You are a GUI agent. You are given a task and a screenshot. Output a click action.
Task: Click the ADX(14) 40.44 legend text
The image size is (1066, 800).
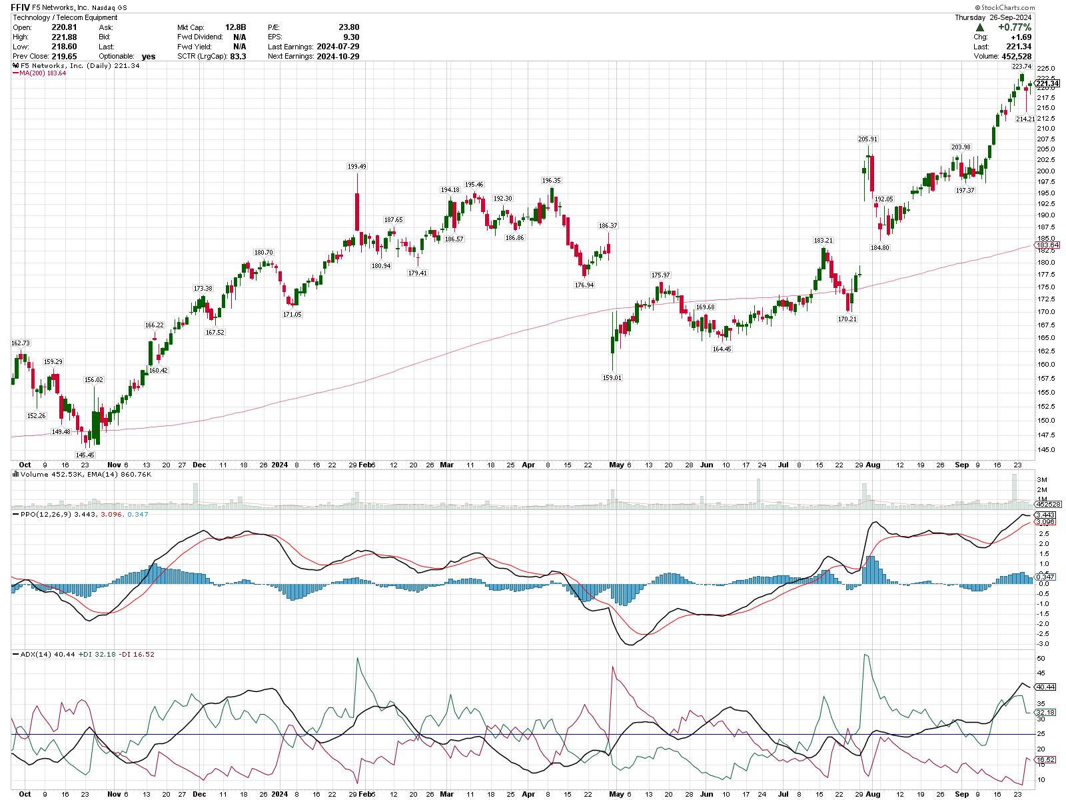47,655
